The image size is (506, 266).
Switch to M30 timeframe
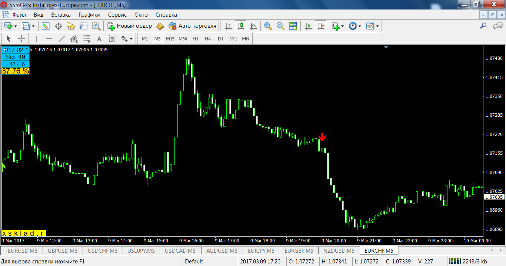[183, 38]
